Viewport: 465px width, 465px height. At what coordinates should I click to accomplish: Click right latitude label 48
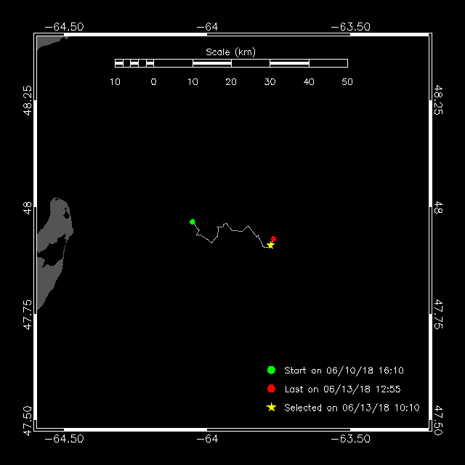438,208
